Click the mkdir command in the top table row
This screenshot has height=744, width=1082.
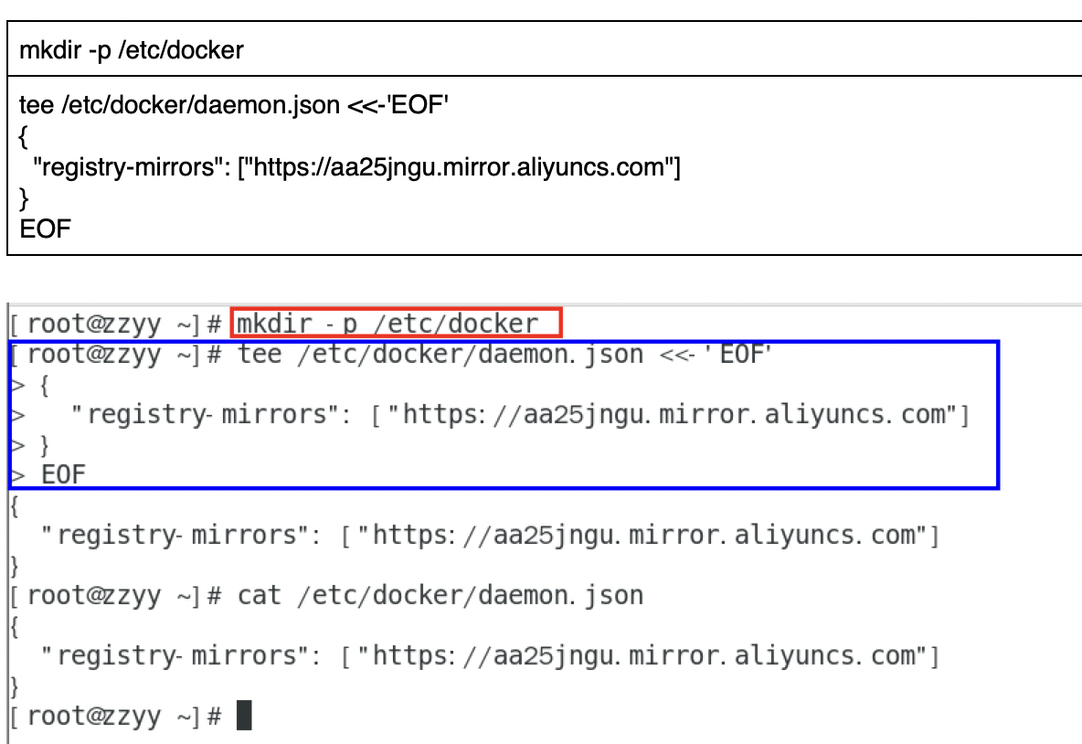[x=132, y=49]
